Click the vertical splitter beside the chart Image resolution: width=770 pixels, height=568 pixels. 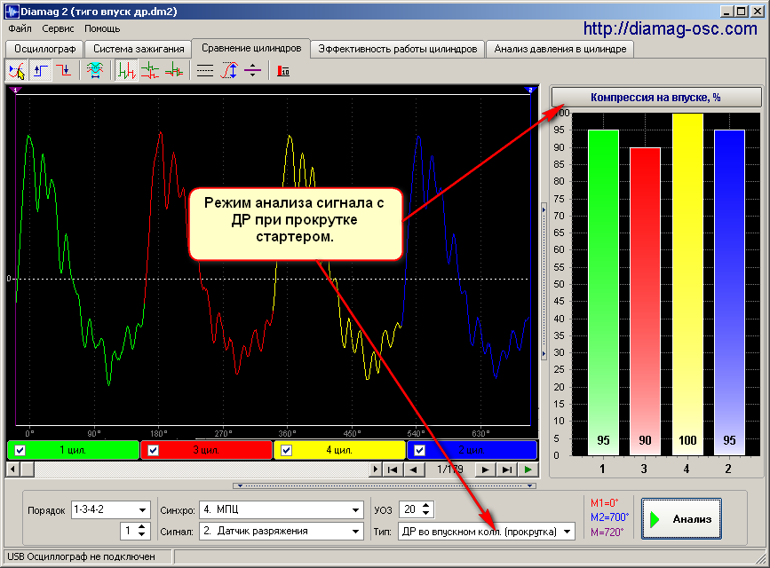pyautogui.click(x=544, y=280)
